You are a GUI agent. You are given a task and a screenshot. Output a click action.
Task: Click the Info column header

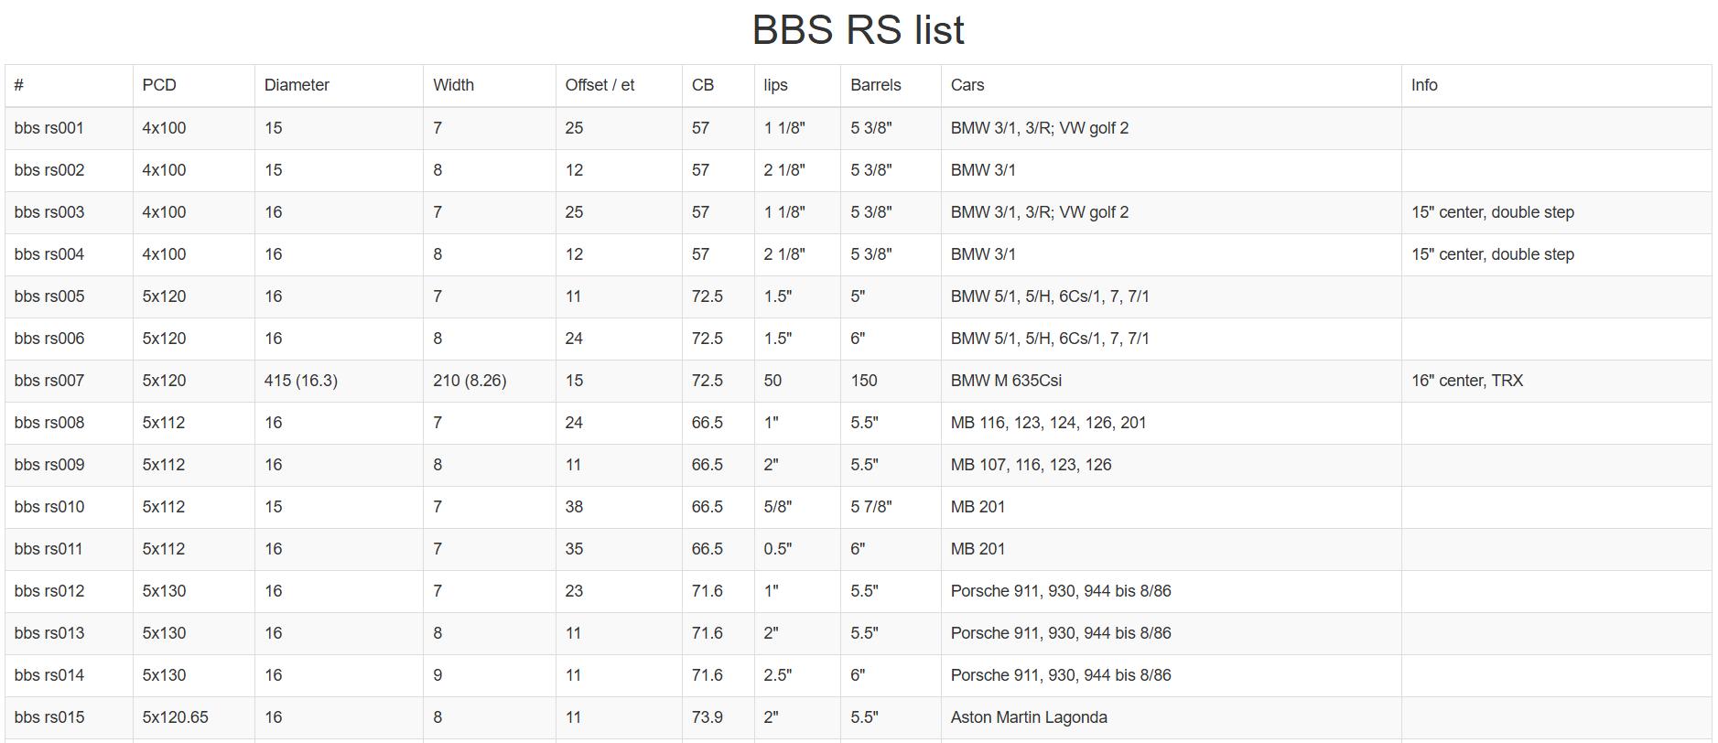[1424, 85]
